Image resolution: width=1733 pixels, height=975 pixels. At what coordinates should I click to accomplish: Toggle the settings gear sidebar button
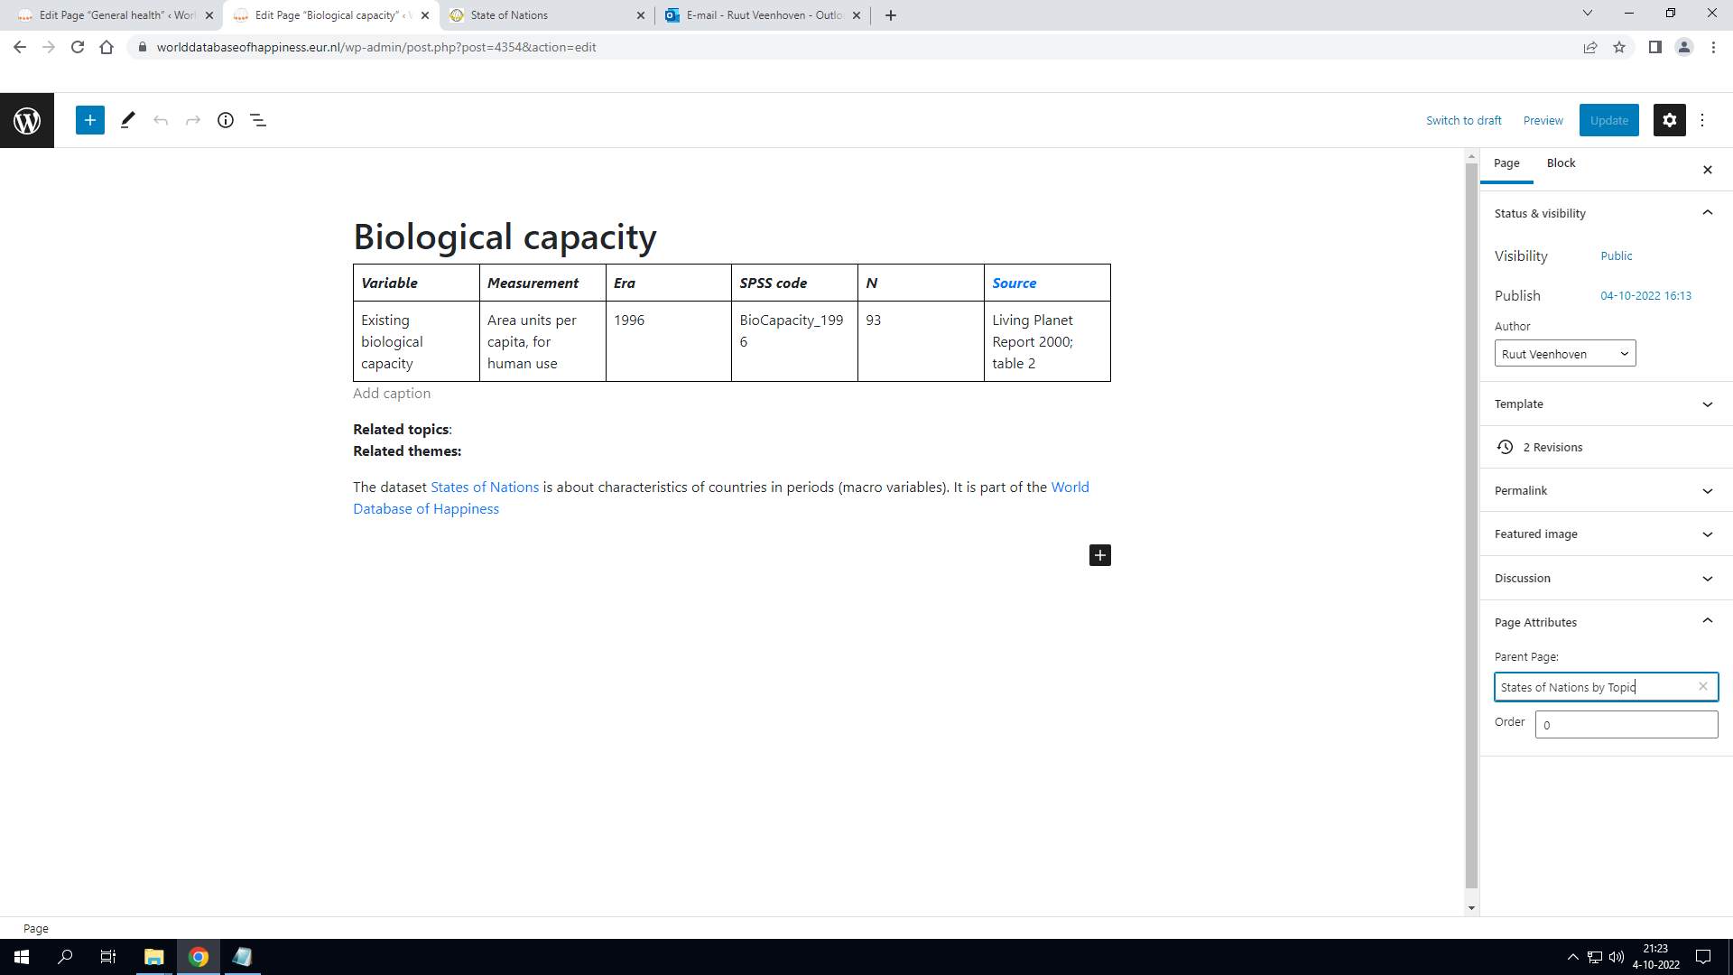click(1669, 120)
